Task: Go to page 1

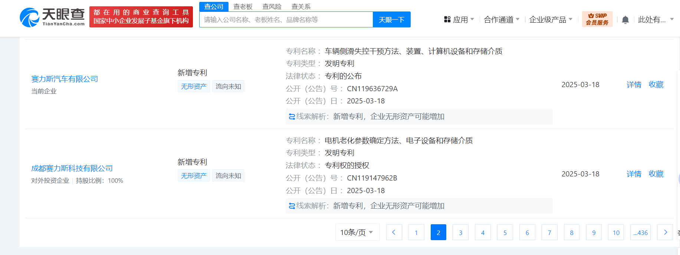Action: tap(416, 232)
